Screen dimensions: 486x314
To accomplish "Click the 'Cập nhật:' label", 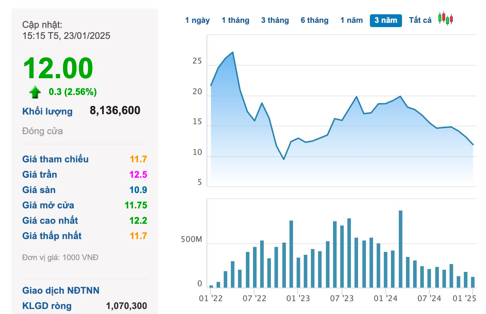I will coord(42,25).
